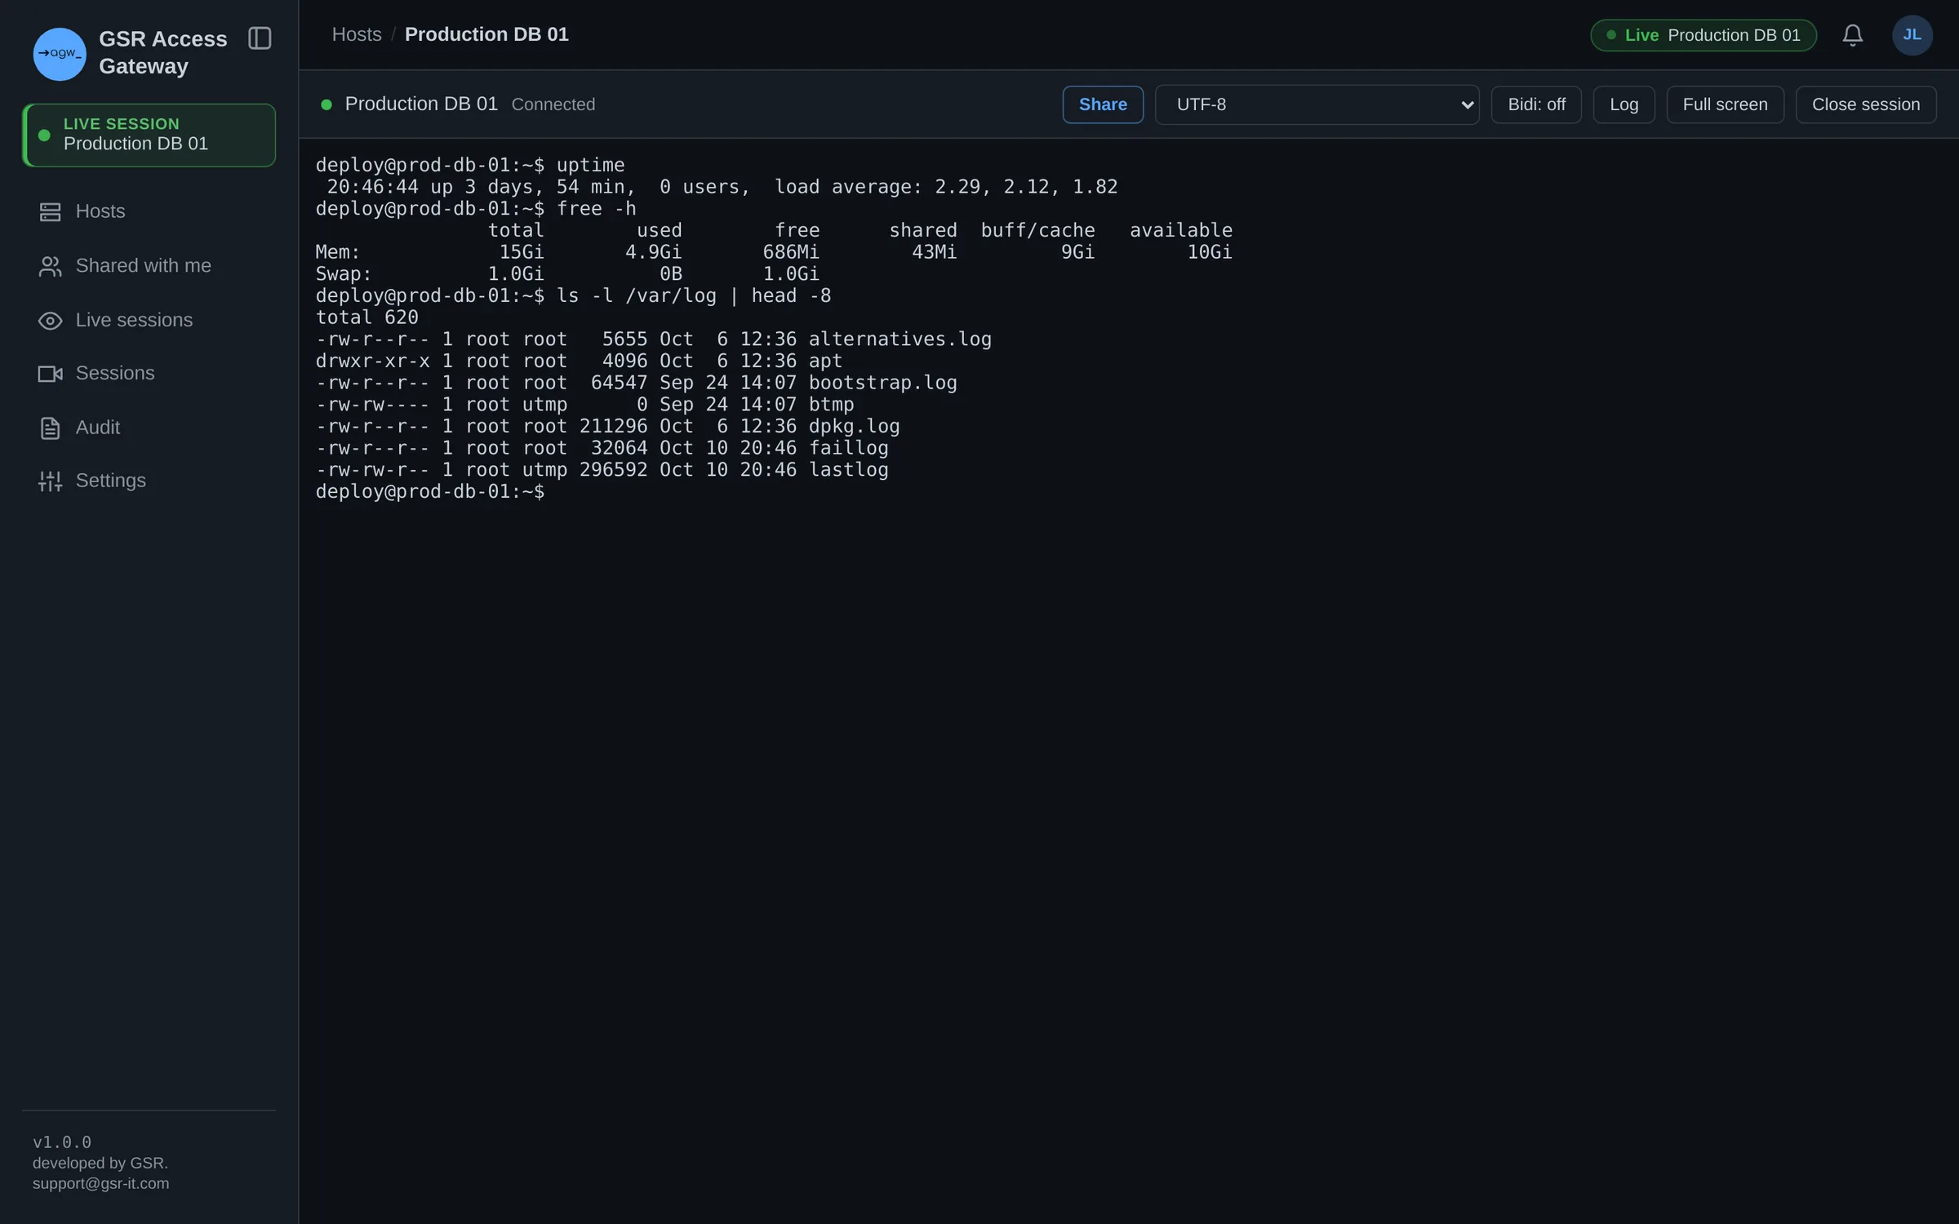Open the UTF-8 encoding dropdown
This screenshot has width=1959, height=1224.
coord(1317,104)
